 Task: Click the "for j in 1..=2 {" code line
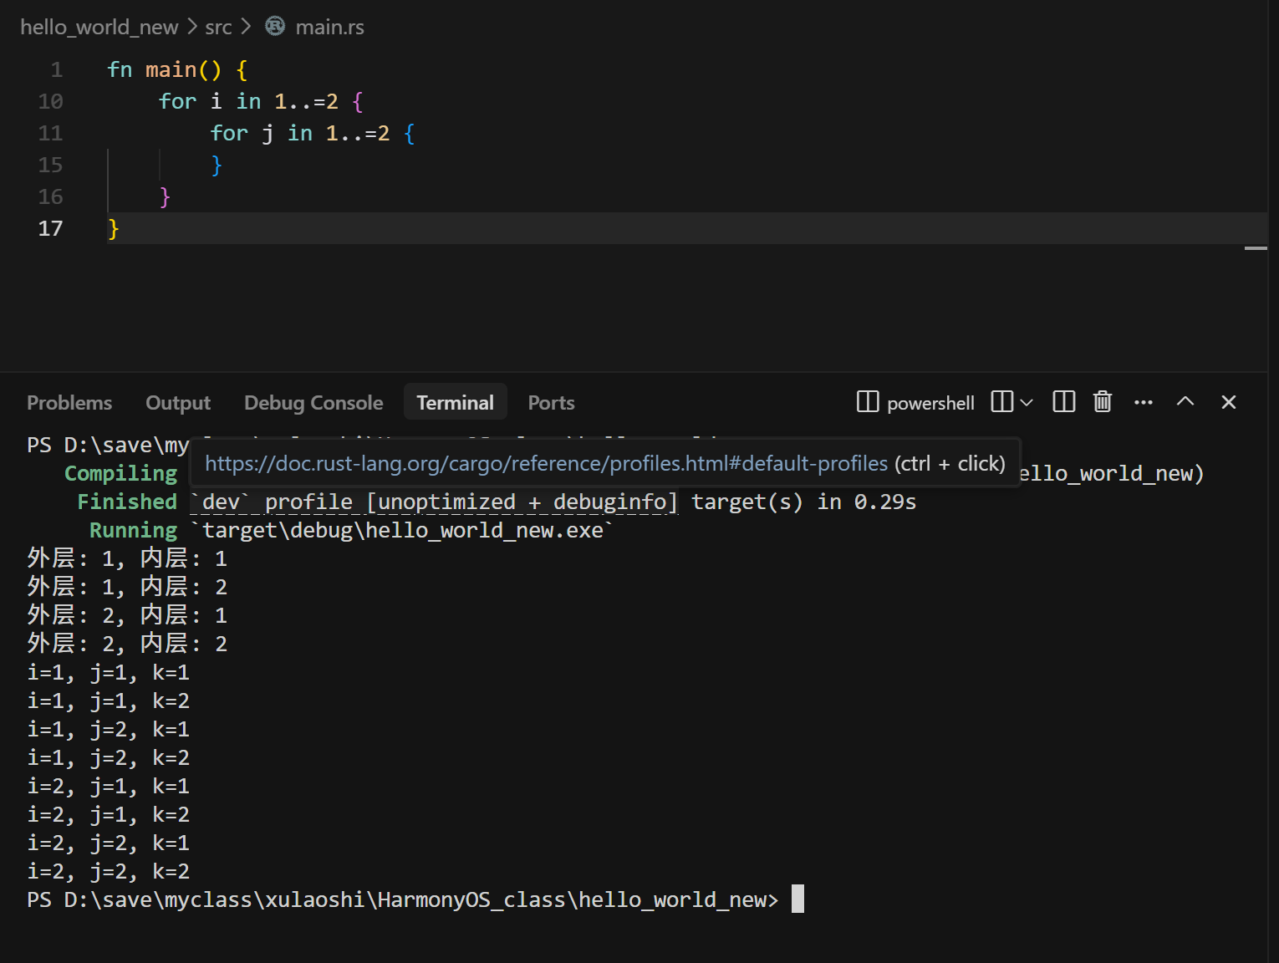313,133
